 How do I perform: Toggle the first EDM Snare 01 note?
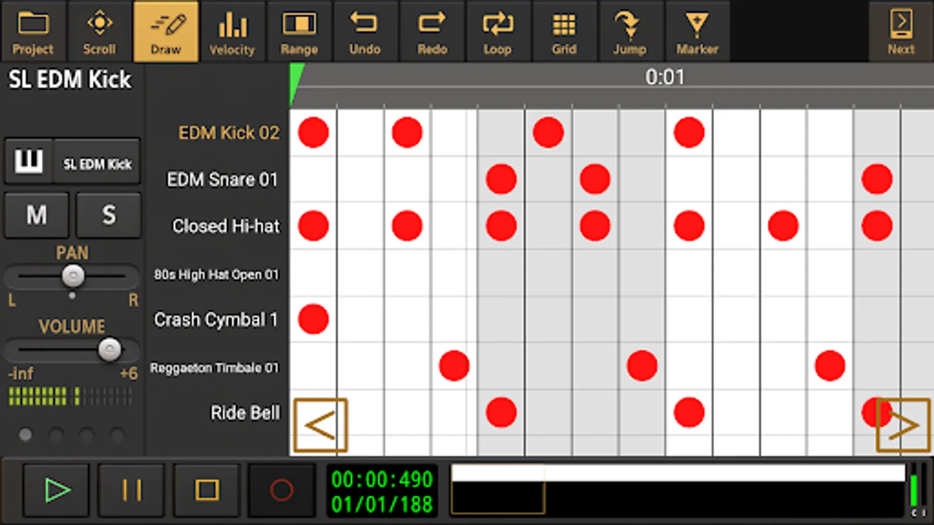pyautogui.click(x=501, y=179)
